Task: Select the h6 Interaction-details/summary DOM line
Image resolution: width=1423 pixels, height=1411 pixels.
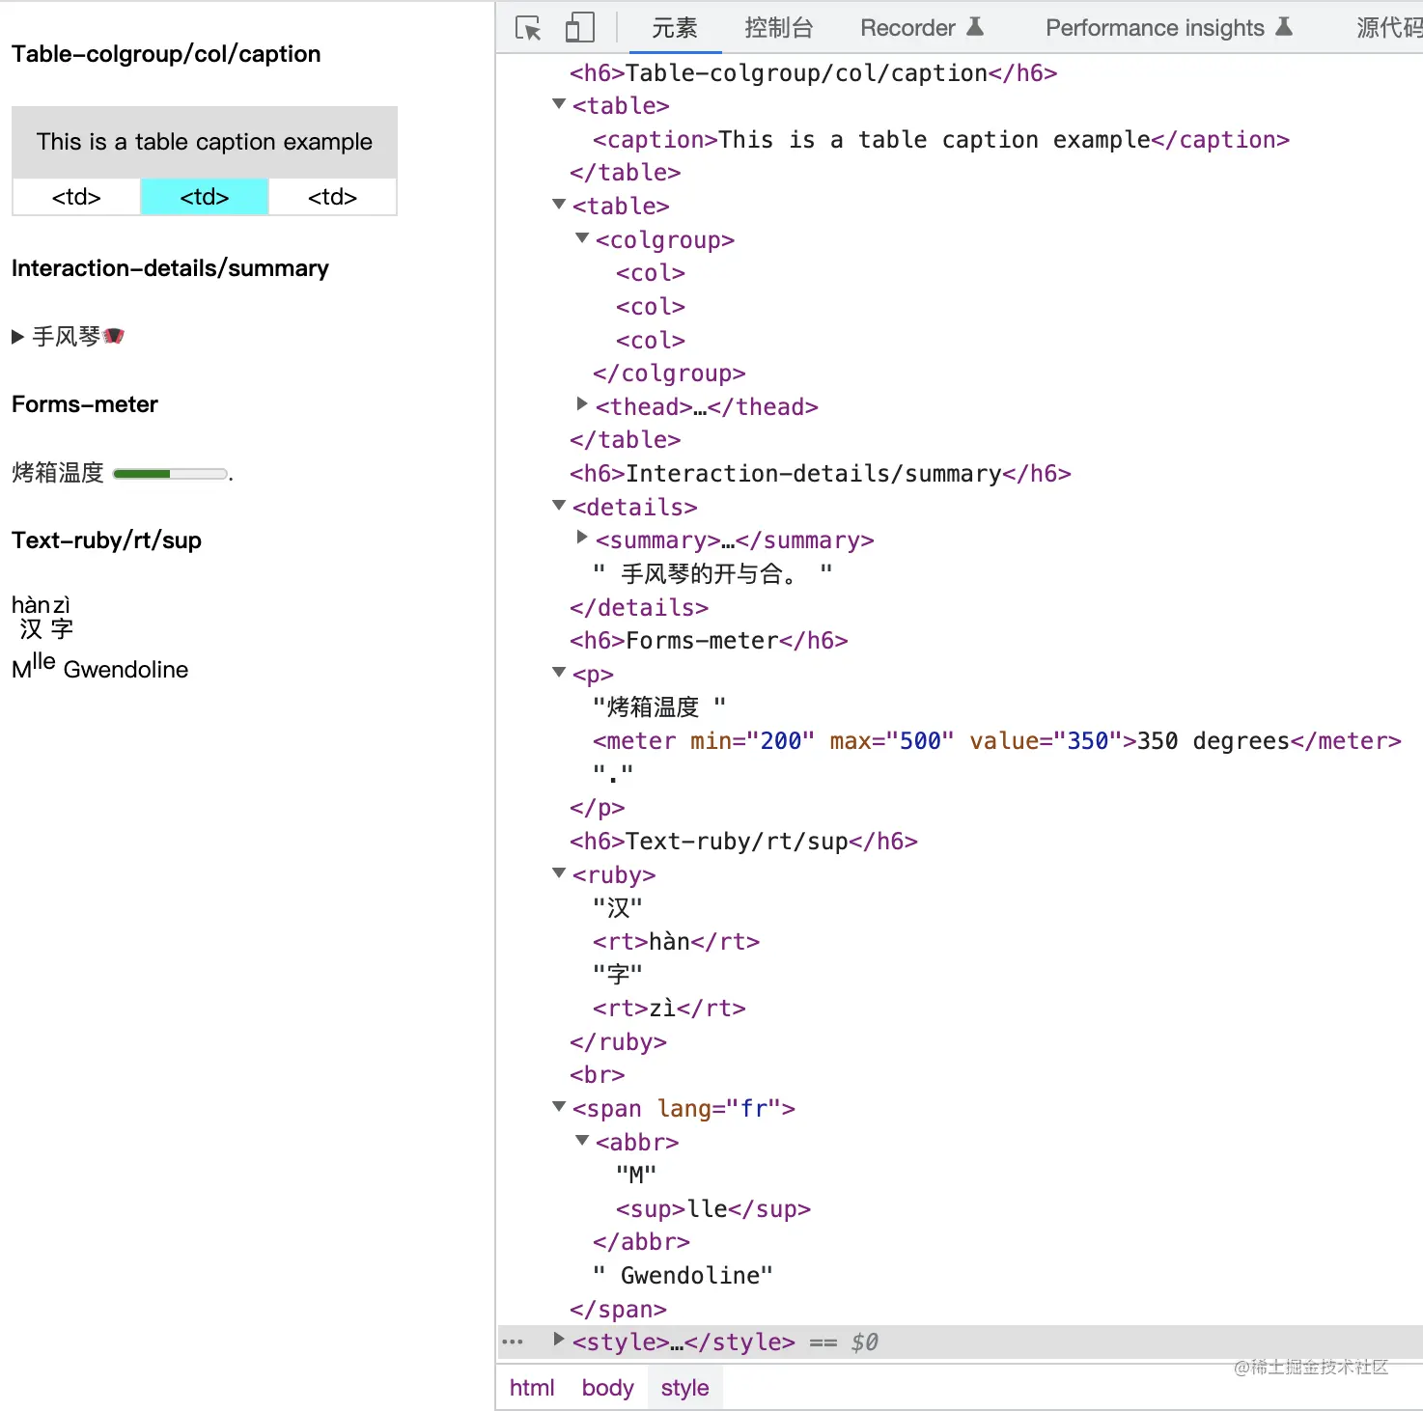Action: (821, 474)
